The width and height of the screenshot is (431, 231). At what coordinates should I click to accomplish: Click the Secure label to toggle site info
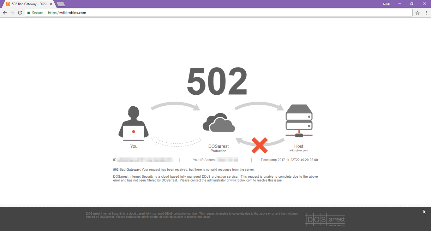point(37,13)
